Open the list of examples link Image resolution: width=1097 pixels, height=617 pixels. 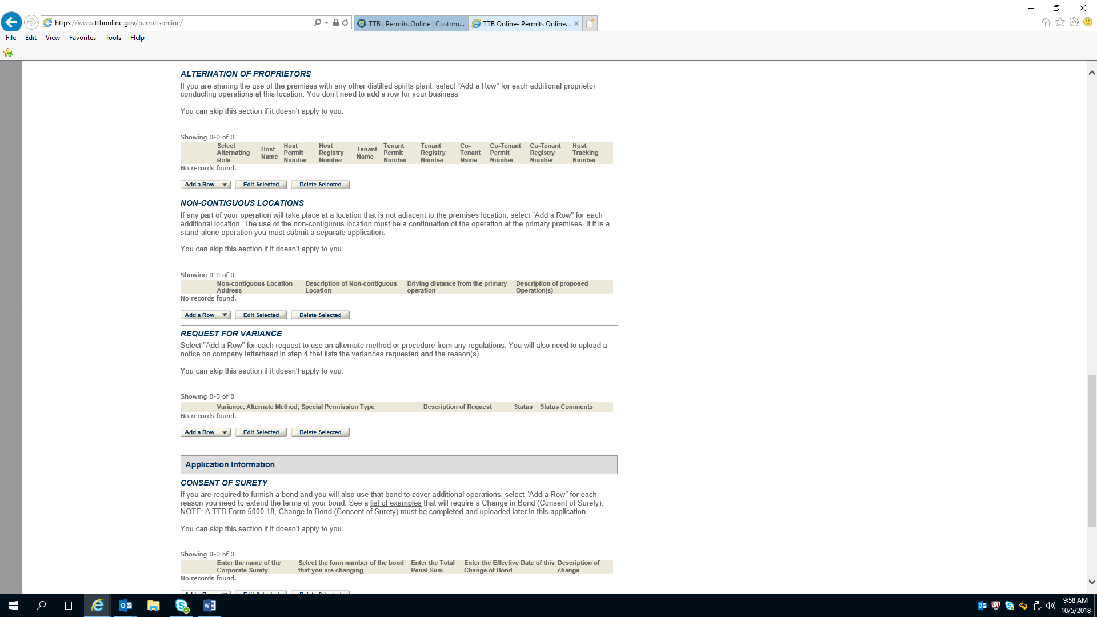tap(395, 503)
